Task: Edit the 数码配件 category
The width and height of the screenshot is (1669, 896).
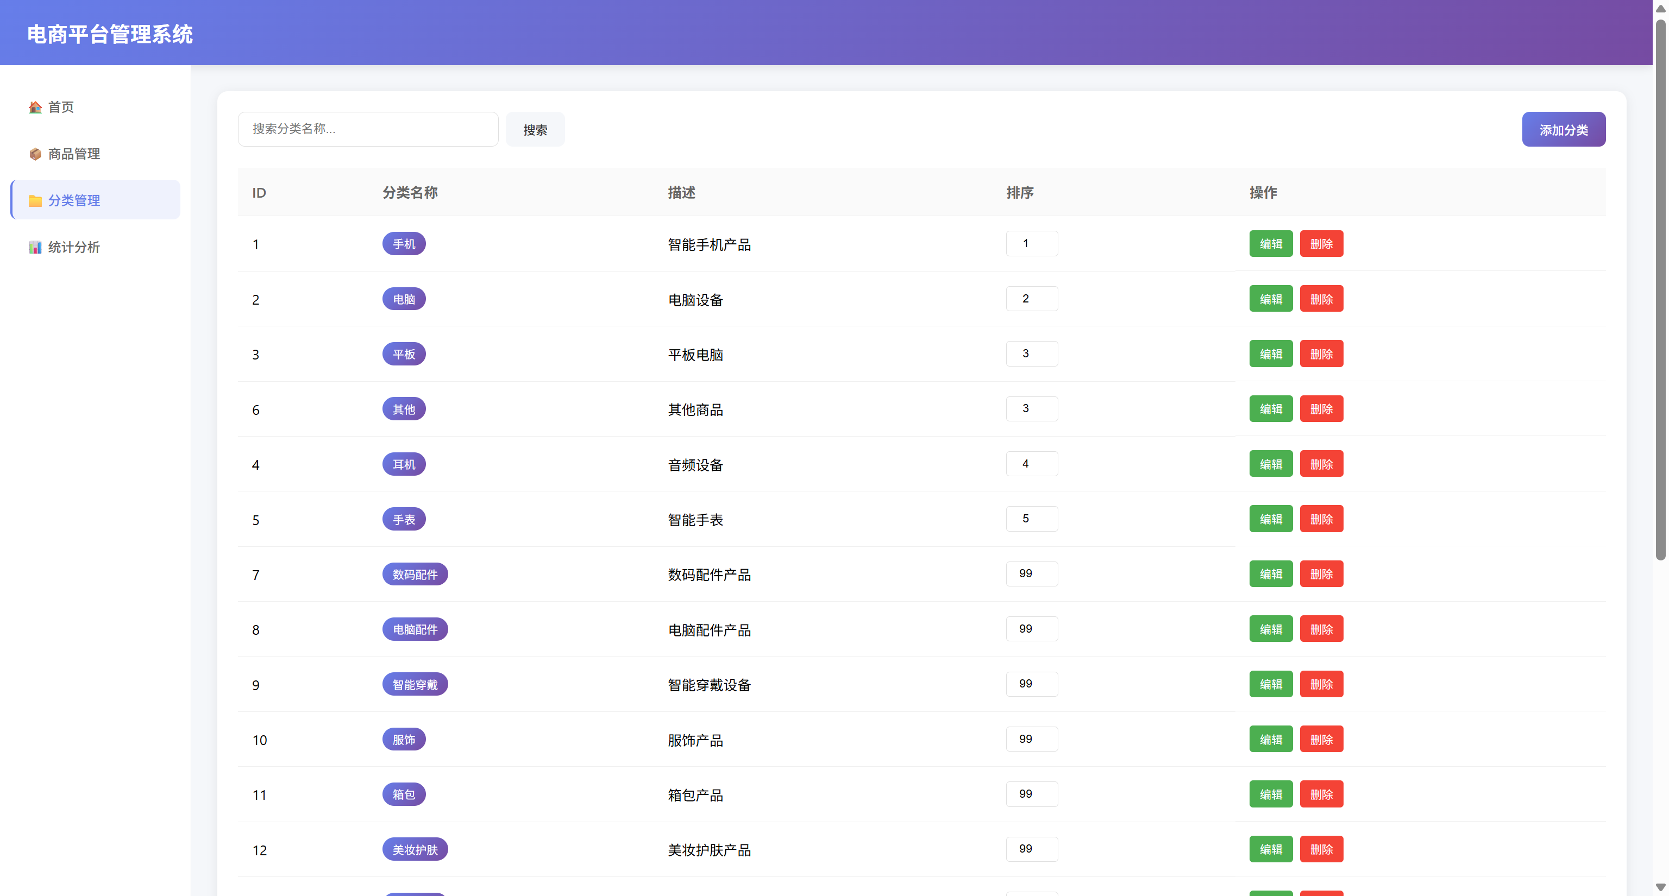Action: [x=1271, y=574]
